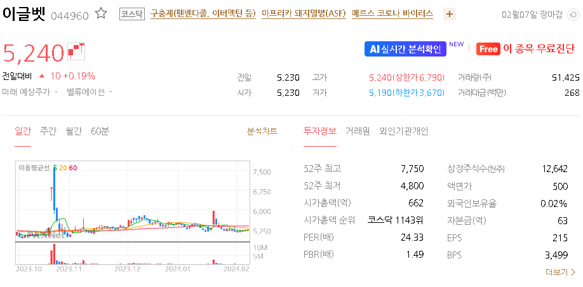Viewport: 583px width, 287px height.
Task: Click the 52주 최저 value 4,800
Action: tap(412, 186)
